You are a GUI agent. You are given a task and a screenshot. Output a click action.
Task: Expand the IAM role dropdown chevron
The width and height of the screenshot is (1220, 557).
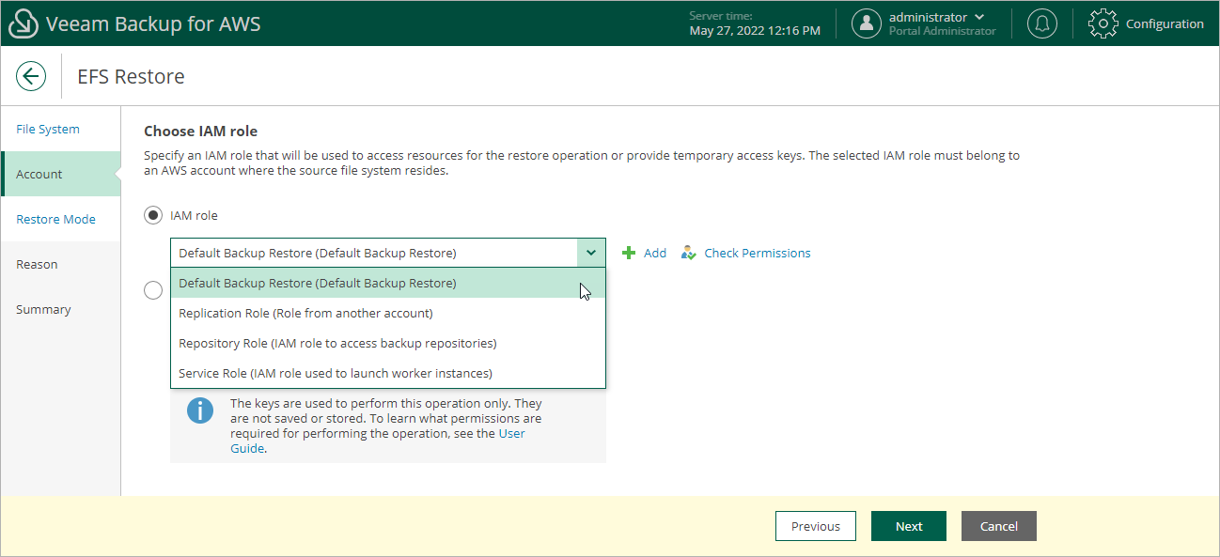(x=591, y=253)
